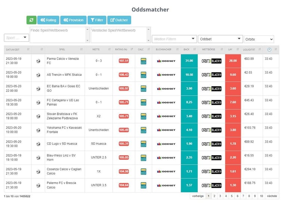Image resolution: width=284 pixels, height=209 pixels.
Task: Click lay odds 3.60 in Bahia row
Action: click(233, 88)
